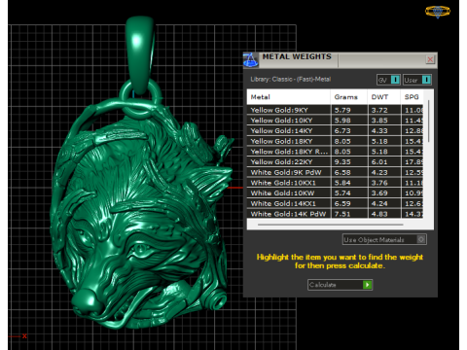
Task: Select the Yellow Gold:18KY row
Action: 335,141
